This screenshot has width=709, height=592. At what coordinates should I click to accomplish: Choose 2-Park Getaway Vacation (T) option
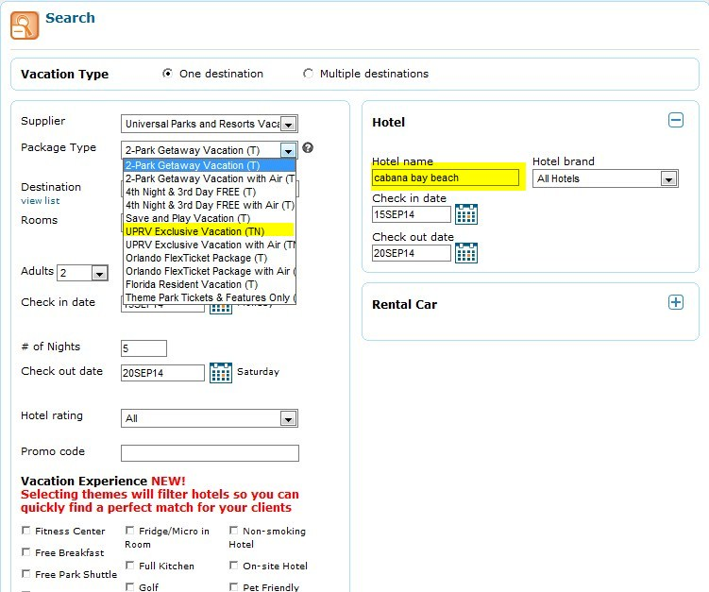point(210,165)
